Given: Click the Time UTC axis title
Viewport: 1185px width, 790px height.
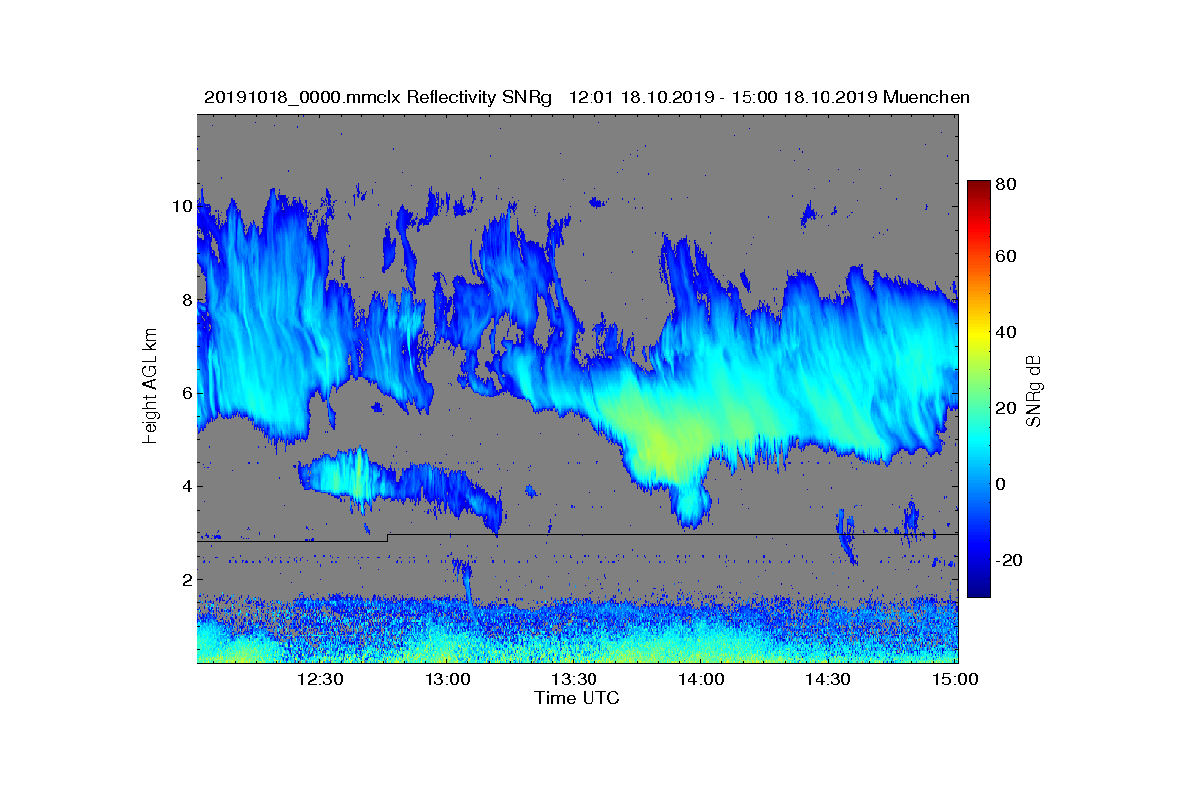Looking at the screenshot, I should (578, 698).
